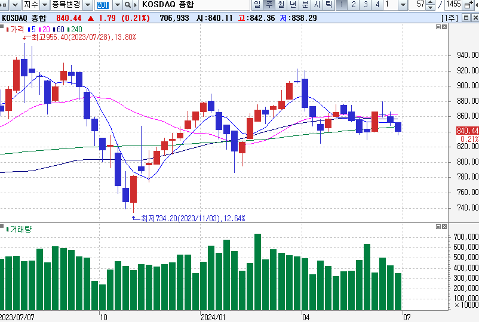
Task: Click the interval value field showing 1
Action: pos(391,5)
